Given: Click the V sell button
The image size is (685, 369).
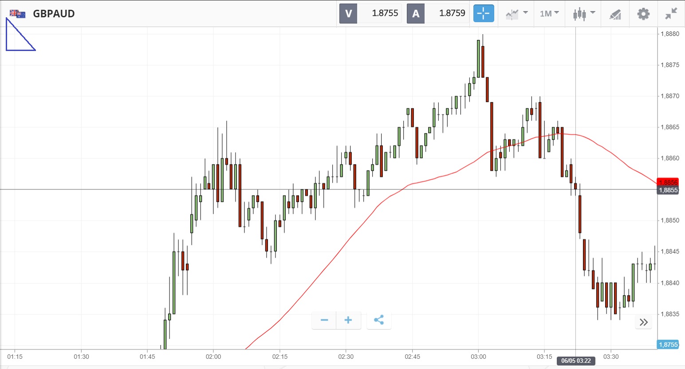Looking at the screenshot, I should coord(349,13).
